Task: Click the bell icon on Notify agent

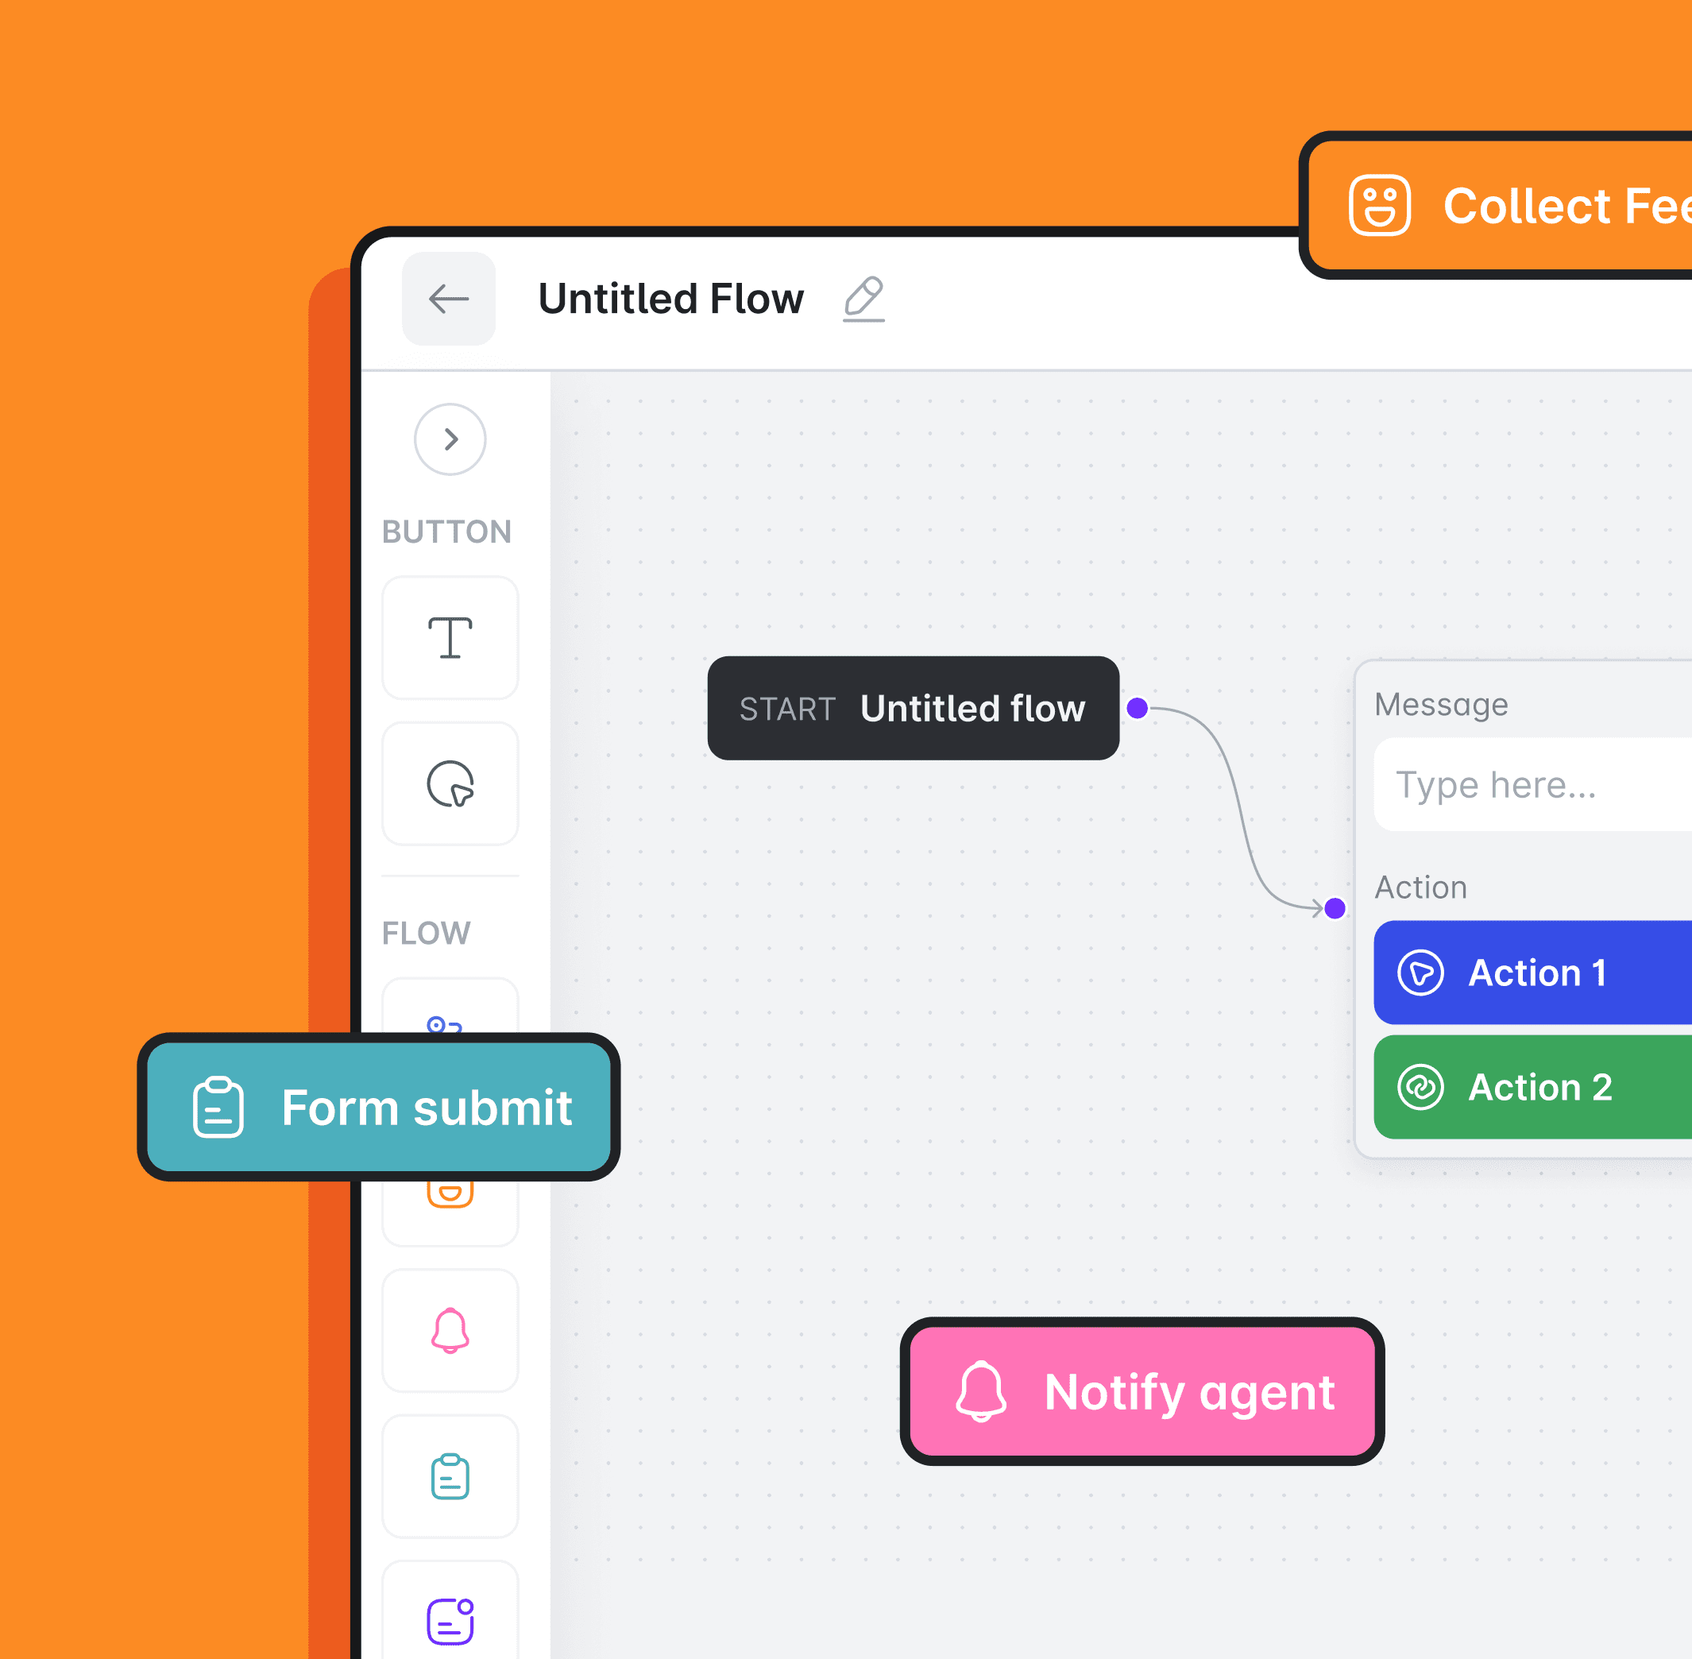Action: (x=982, y=1391)
